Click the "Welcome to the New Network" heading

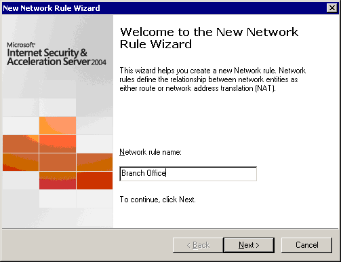tap(209, 32)
